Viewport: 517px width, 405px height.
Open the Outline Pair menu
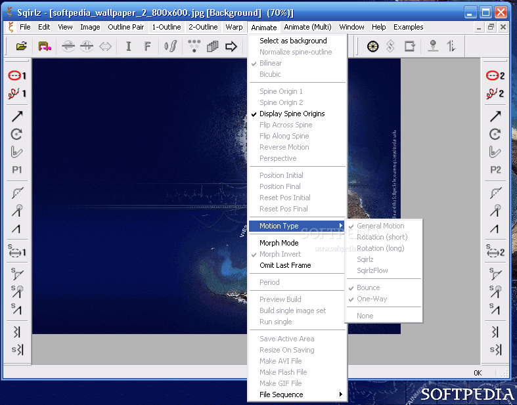point(126,27)
